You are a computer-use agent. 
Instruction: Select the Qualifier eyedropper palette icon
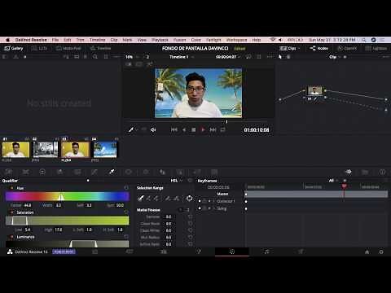click(x=112, y=172)
